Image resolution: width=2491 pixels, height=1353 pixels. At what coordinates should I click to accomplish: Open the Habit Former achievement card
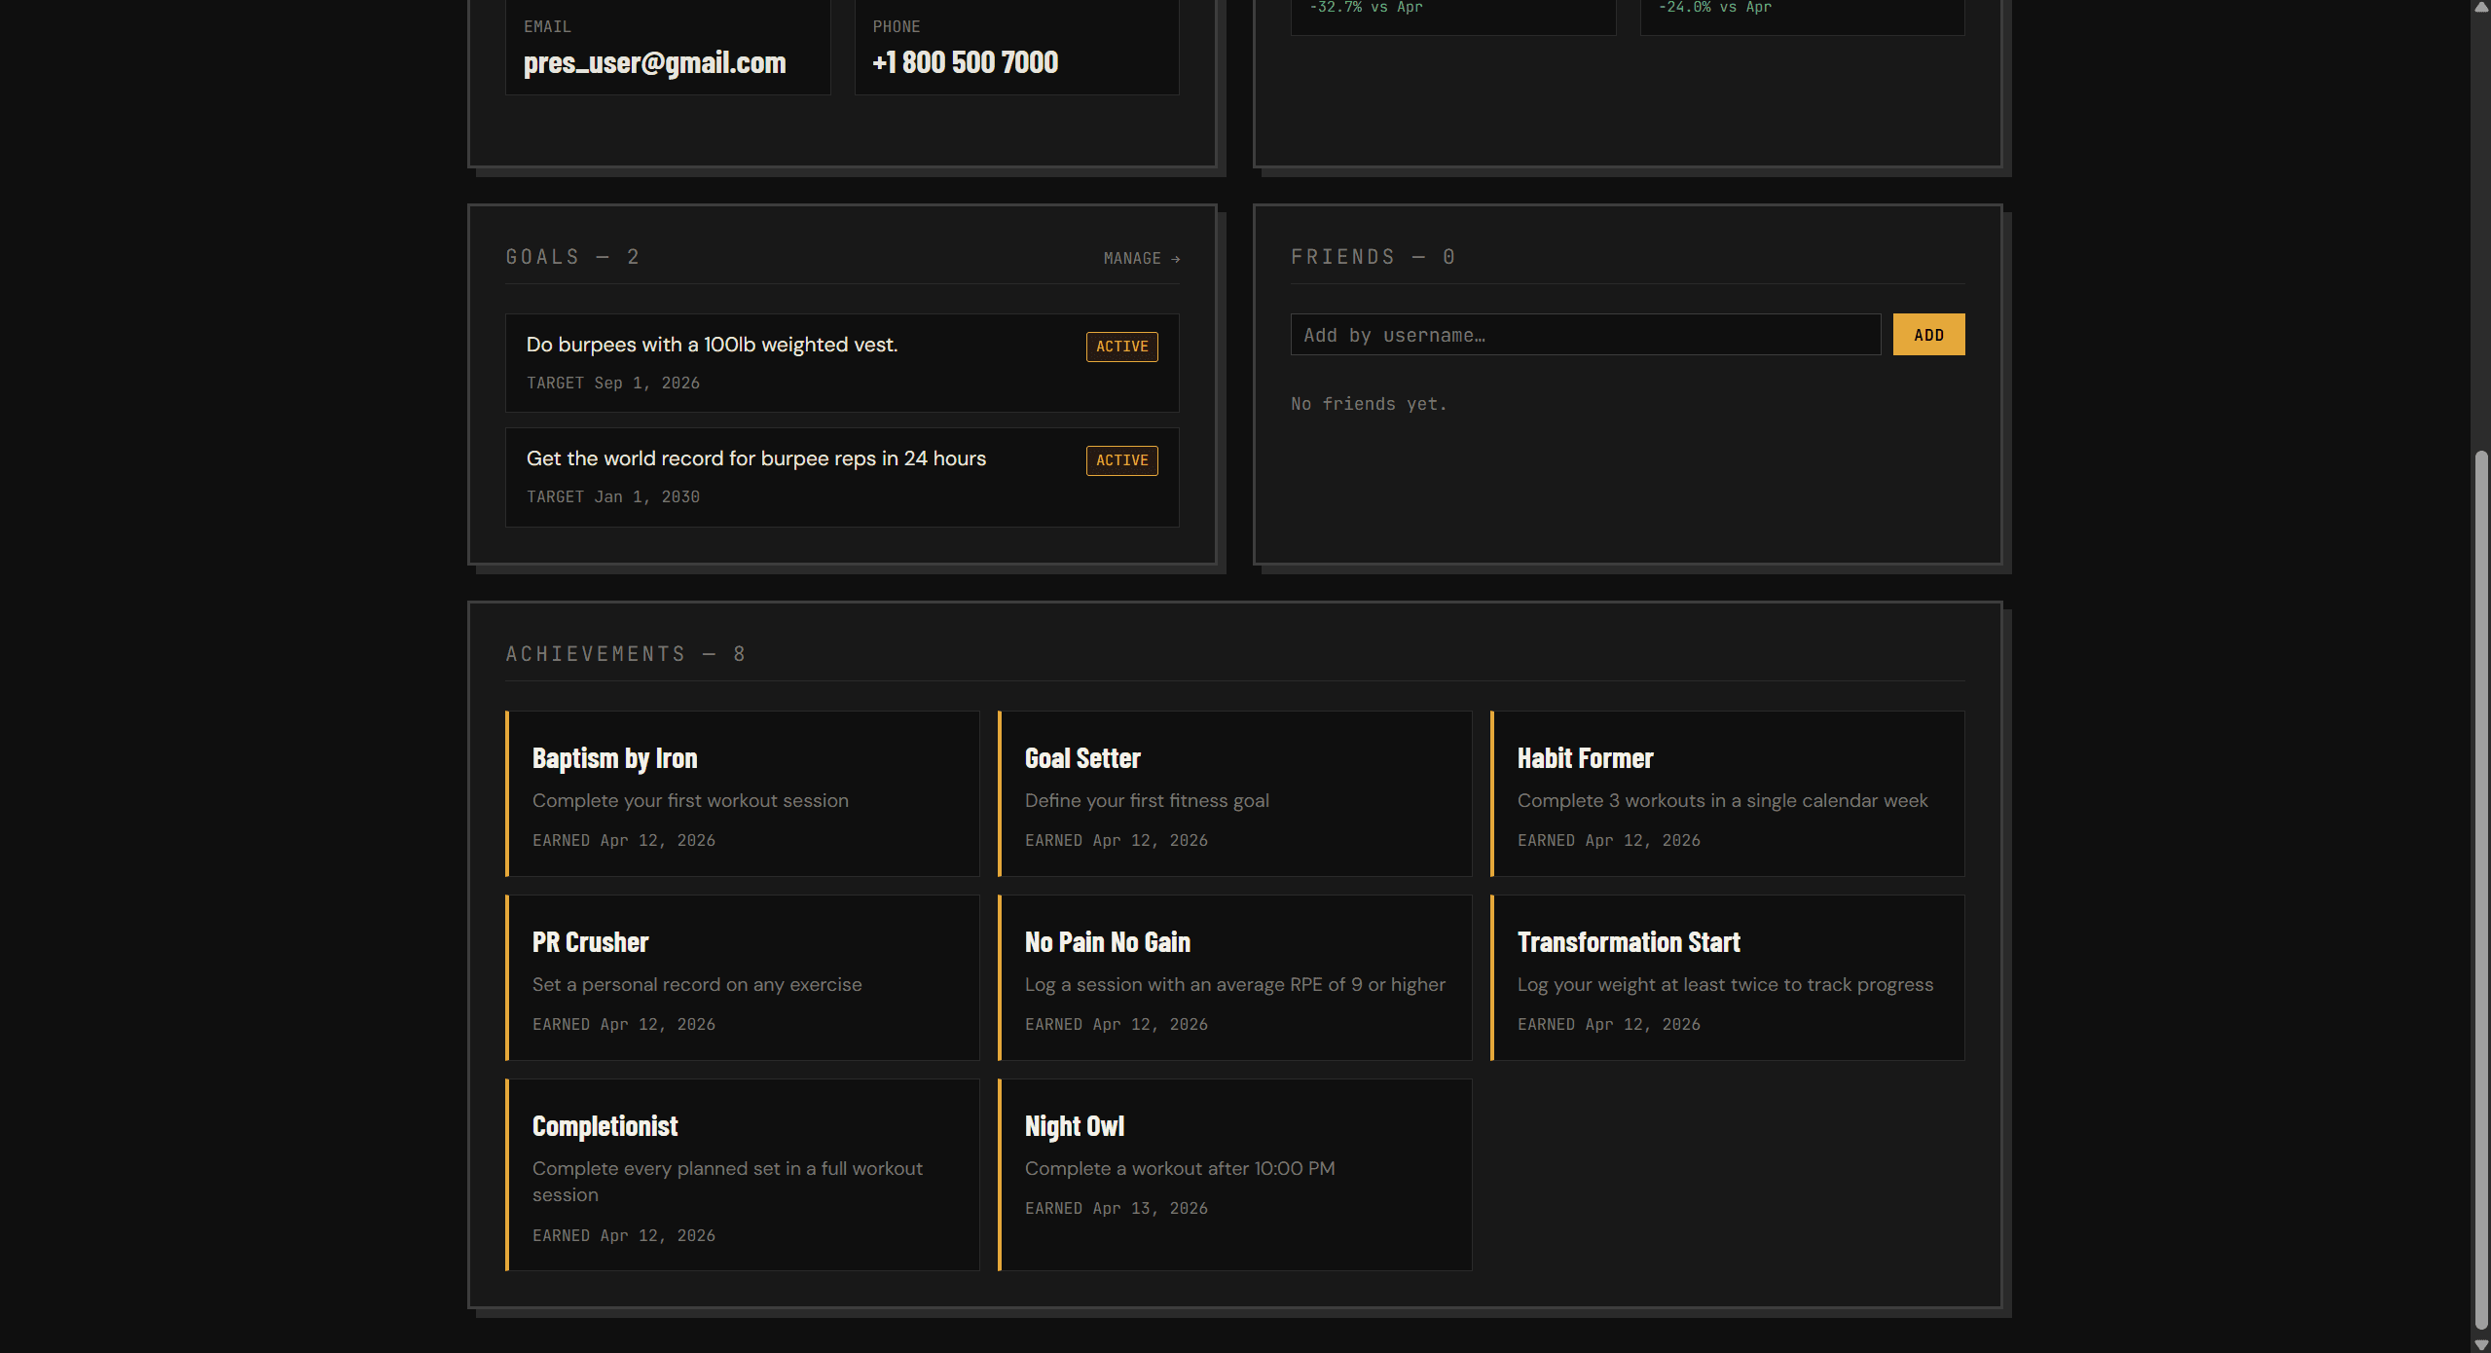1728,793
